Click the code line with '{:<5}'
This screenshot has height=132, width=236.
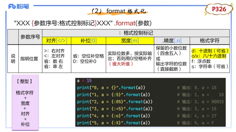(114, 109)
